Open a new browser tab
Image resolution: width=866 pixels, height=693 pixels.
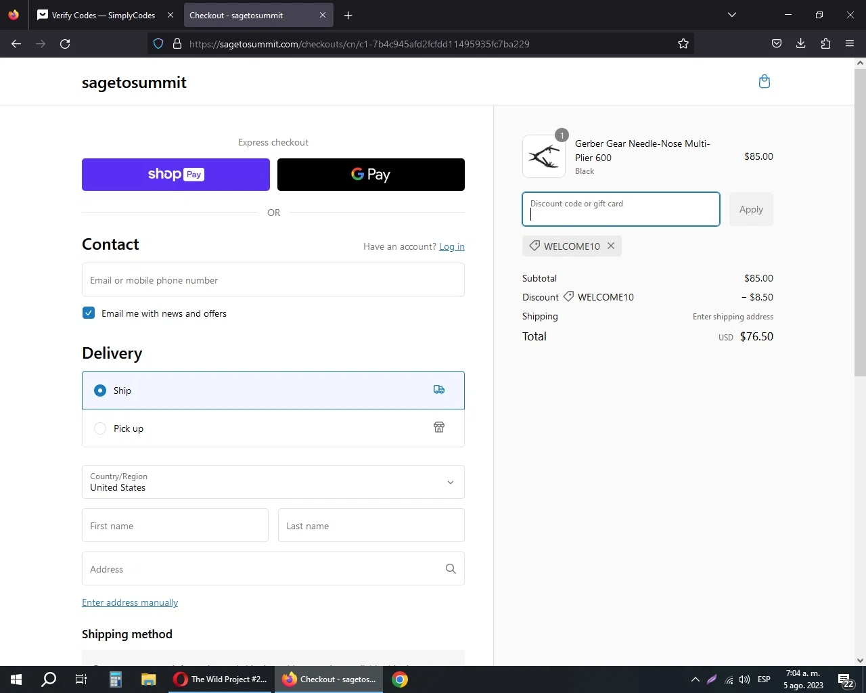(348, 15)
